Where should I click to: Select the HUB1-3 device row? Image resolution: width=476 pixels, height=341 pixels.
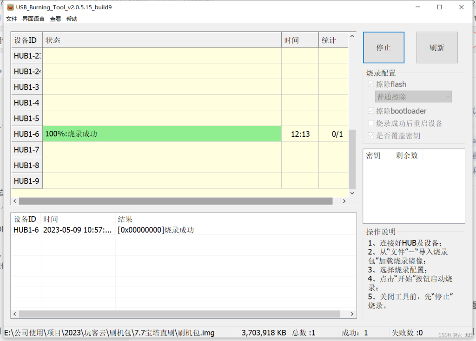(x=180, y=87)
